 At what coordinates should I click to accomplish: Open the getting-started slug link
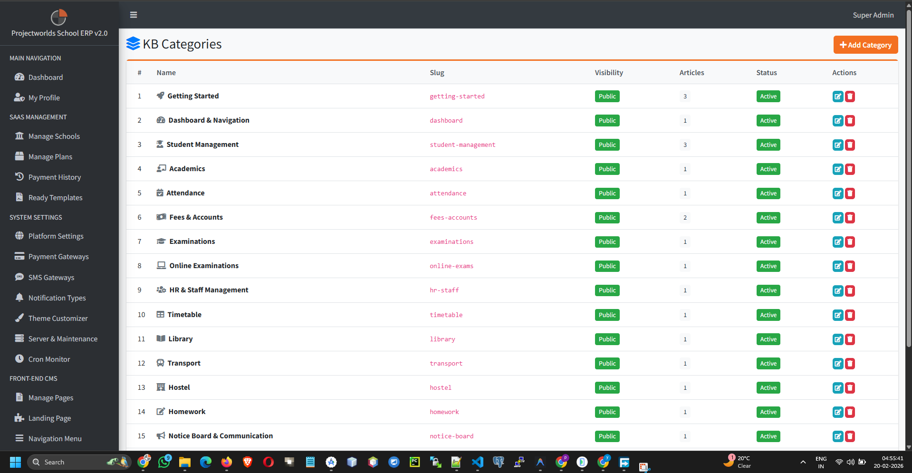pos(457,96)
